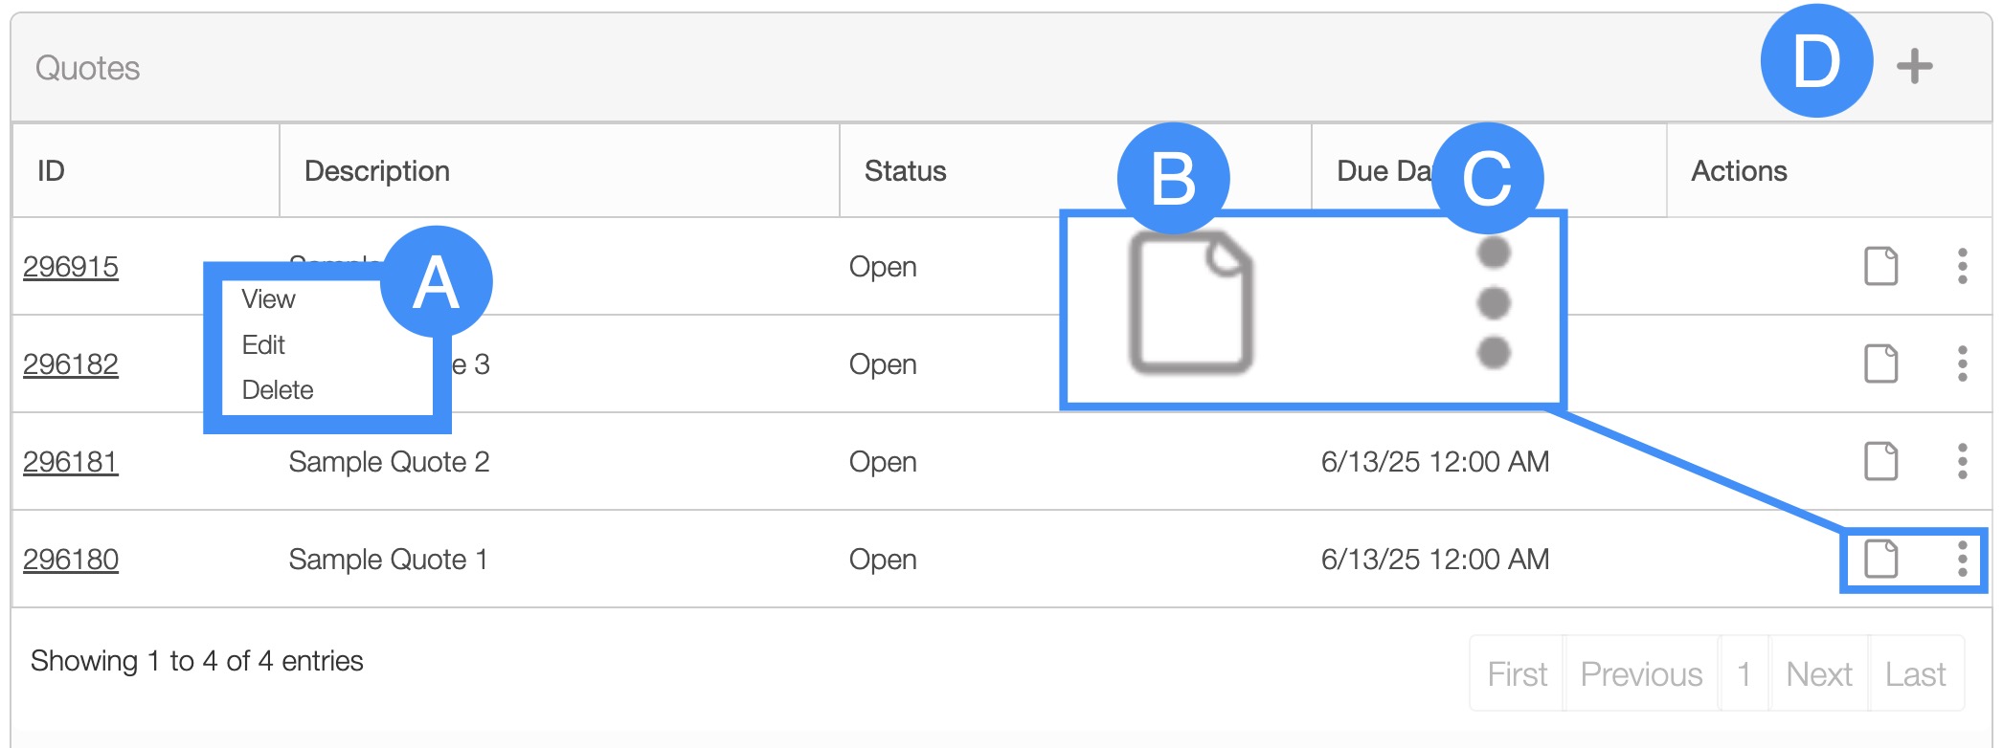Screen dimensions: 2003x748
Task: Go to the Next page
Action: (x=1819, y=674)
